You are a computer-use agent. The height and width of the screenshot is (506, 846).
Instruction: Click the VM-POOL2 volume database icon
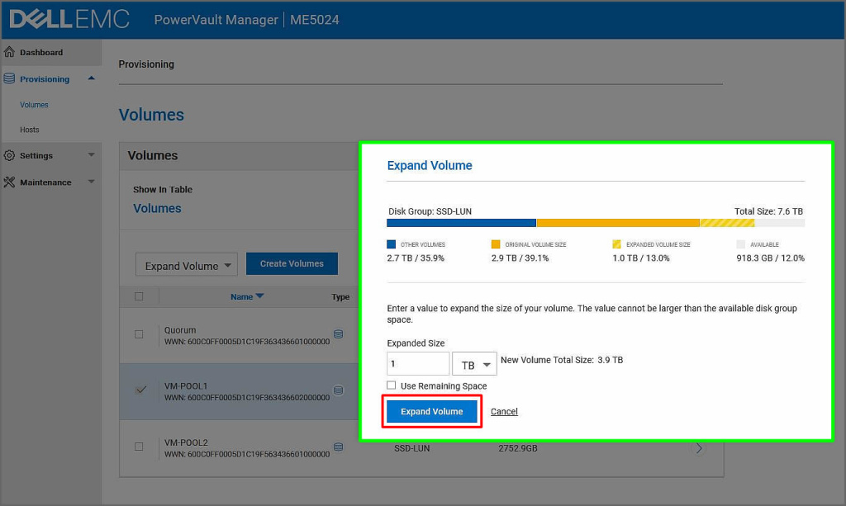[338, 447]
